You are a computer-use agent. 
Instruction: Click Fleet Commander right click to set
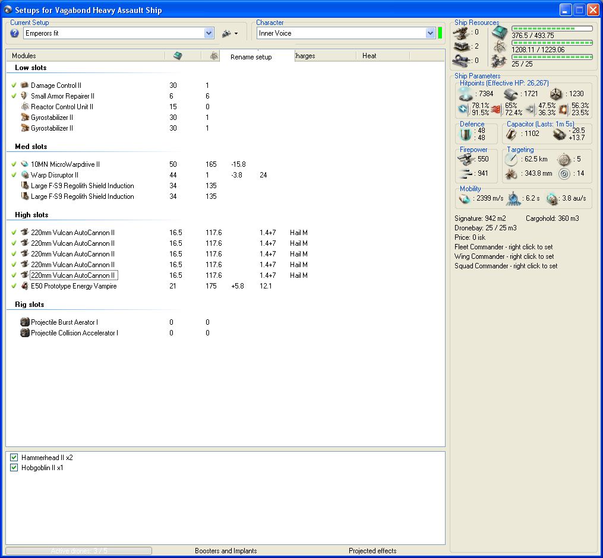[503, 247]
